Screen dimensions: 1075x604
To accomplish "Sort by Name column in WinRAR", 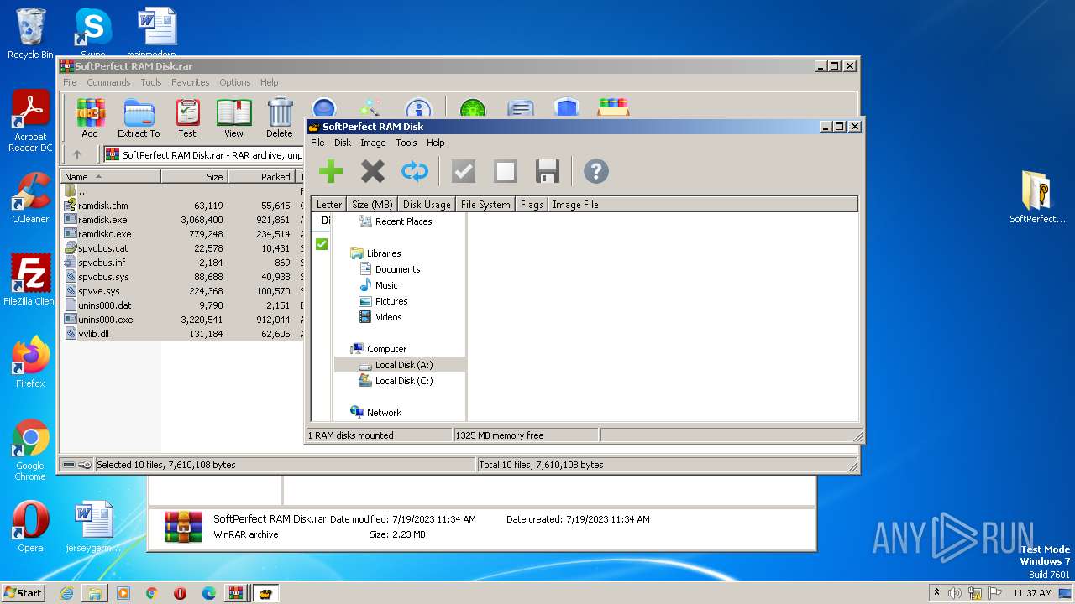I will [x=111, y=177].
